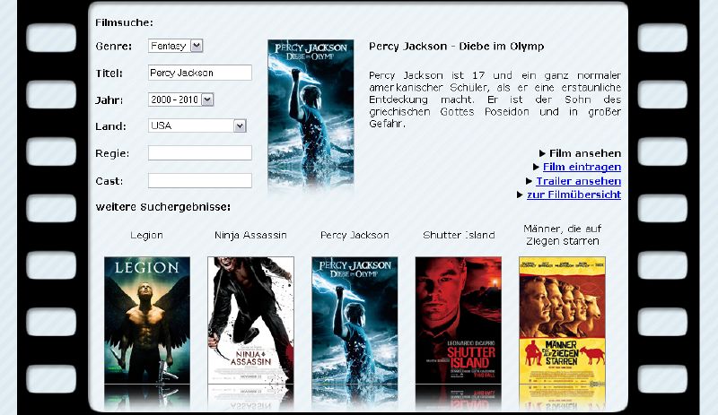Screen dimensions: 718x415
Task: Click the Legion title above its poster
Action: pyautogui.click(x=146, y=235)
